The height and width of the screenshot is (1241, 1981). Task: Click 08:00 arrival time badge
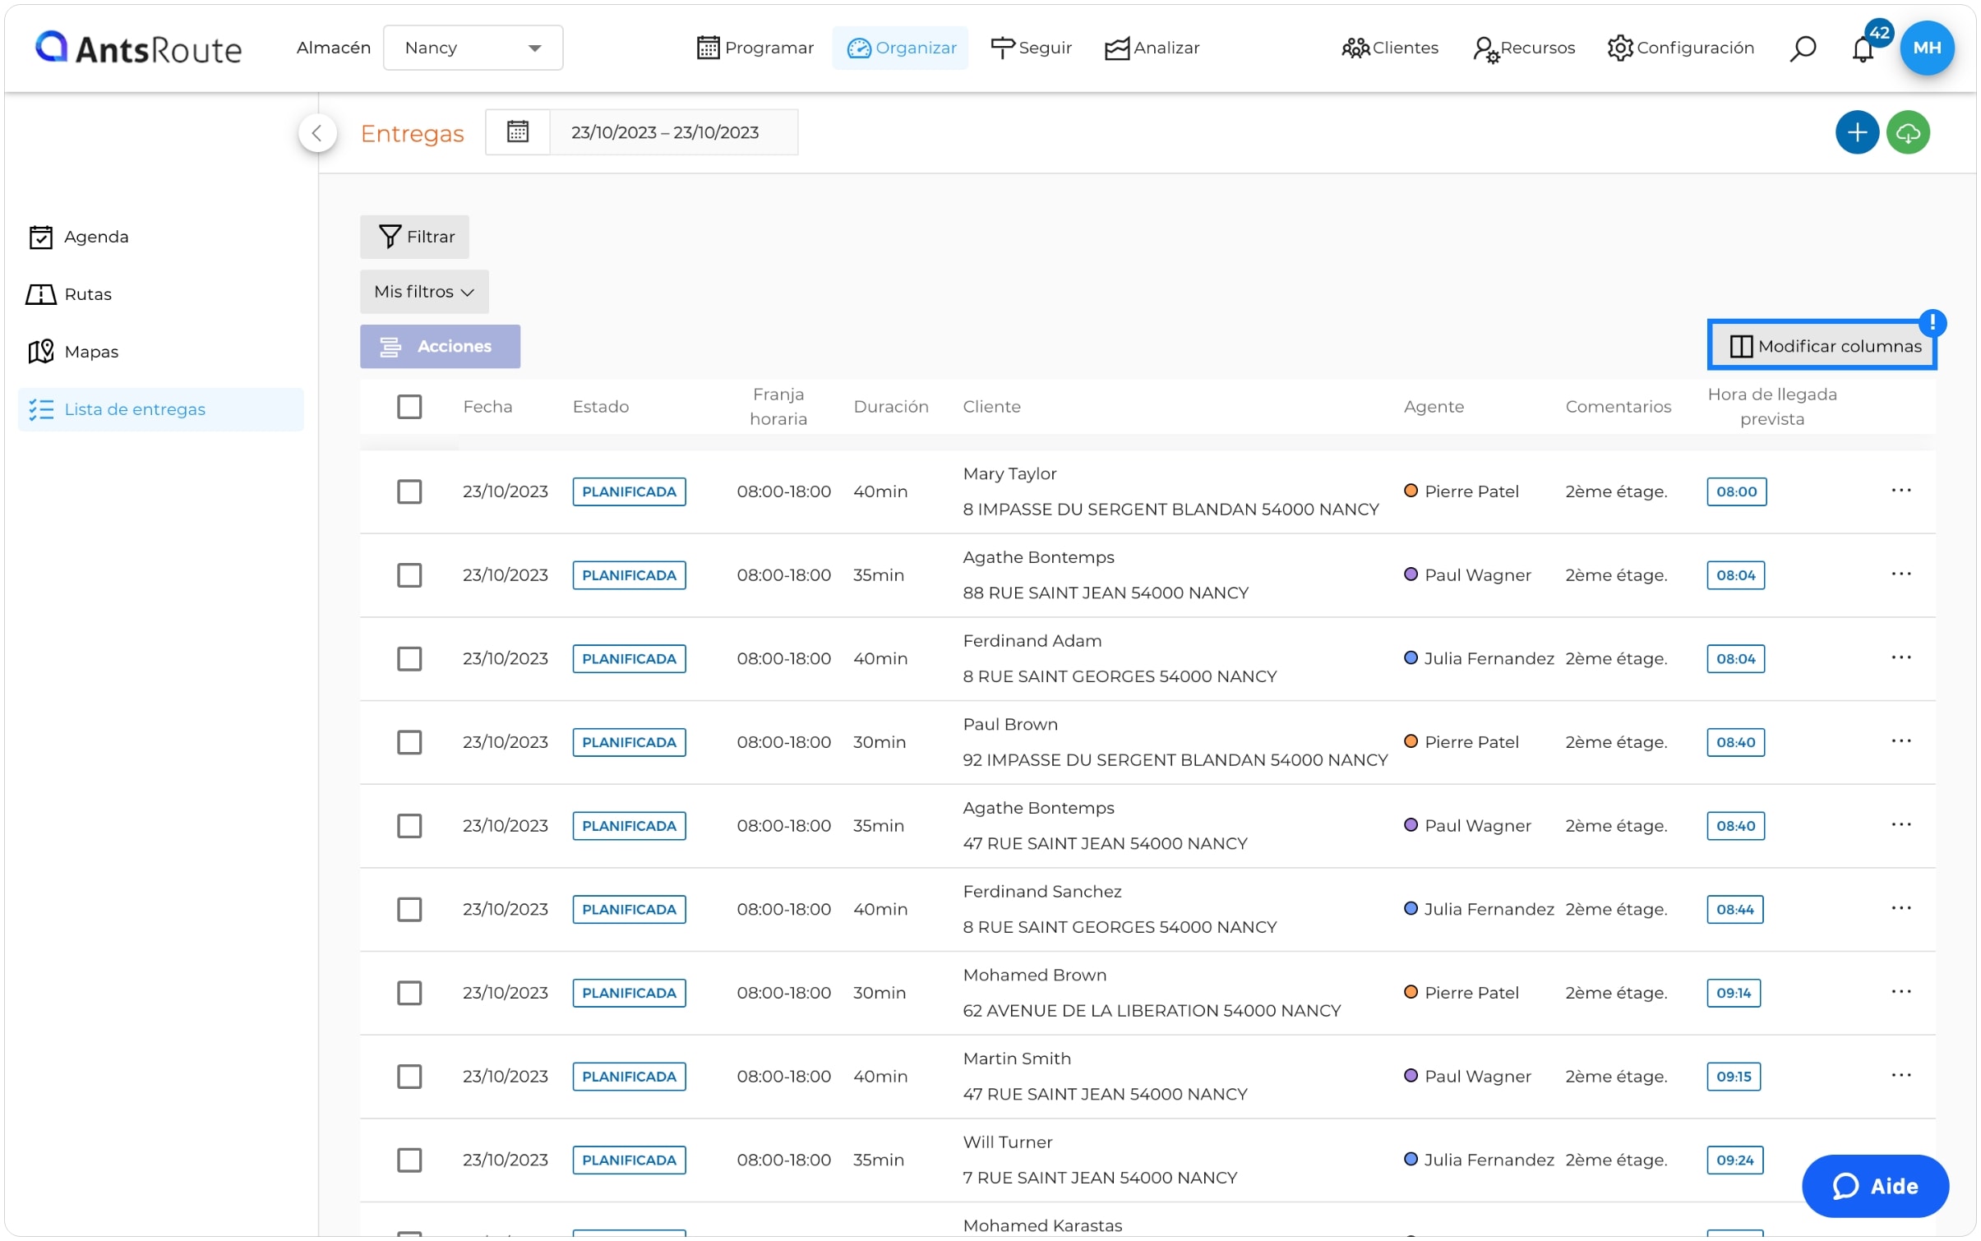[1736, 491]
